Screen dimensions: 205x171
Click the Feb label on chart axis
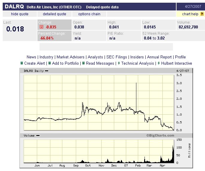coord(138,166)
